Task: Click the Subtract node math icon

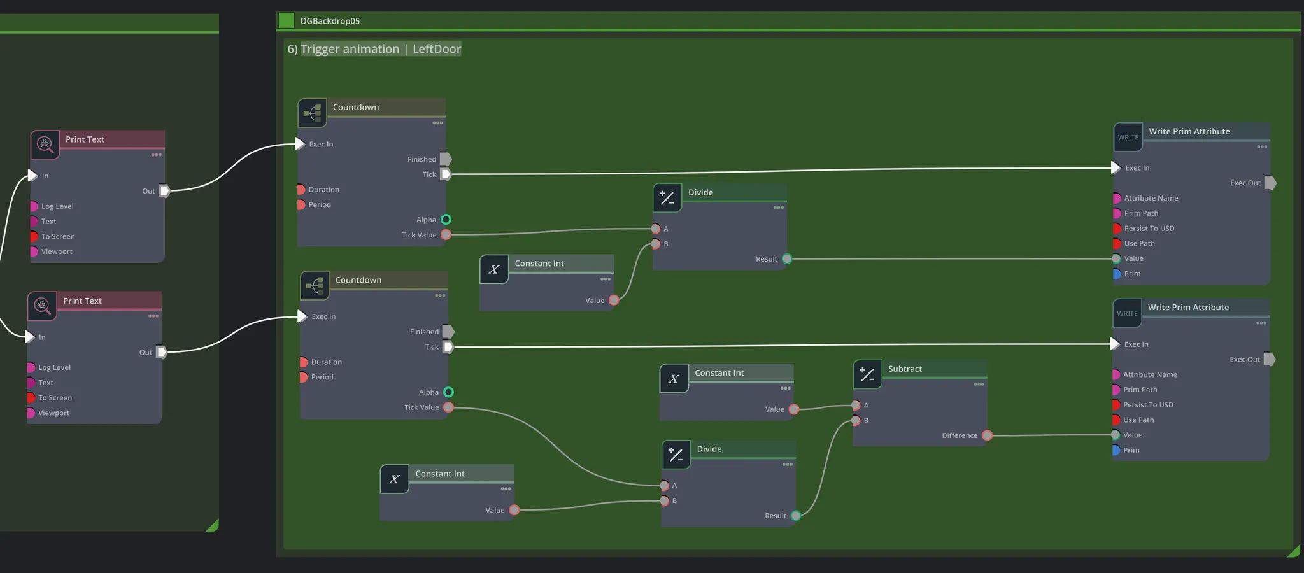Action: tap(867, 374)
